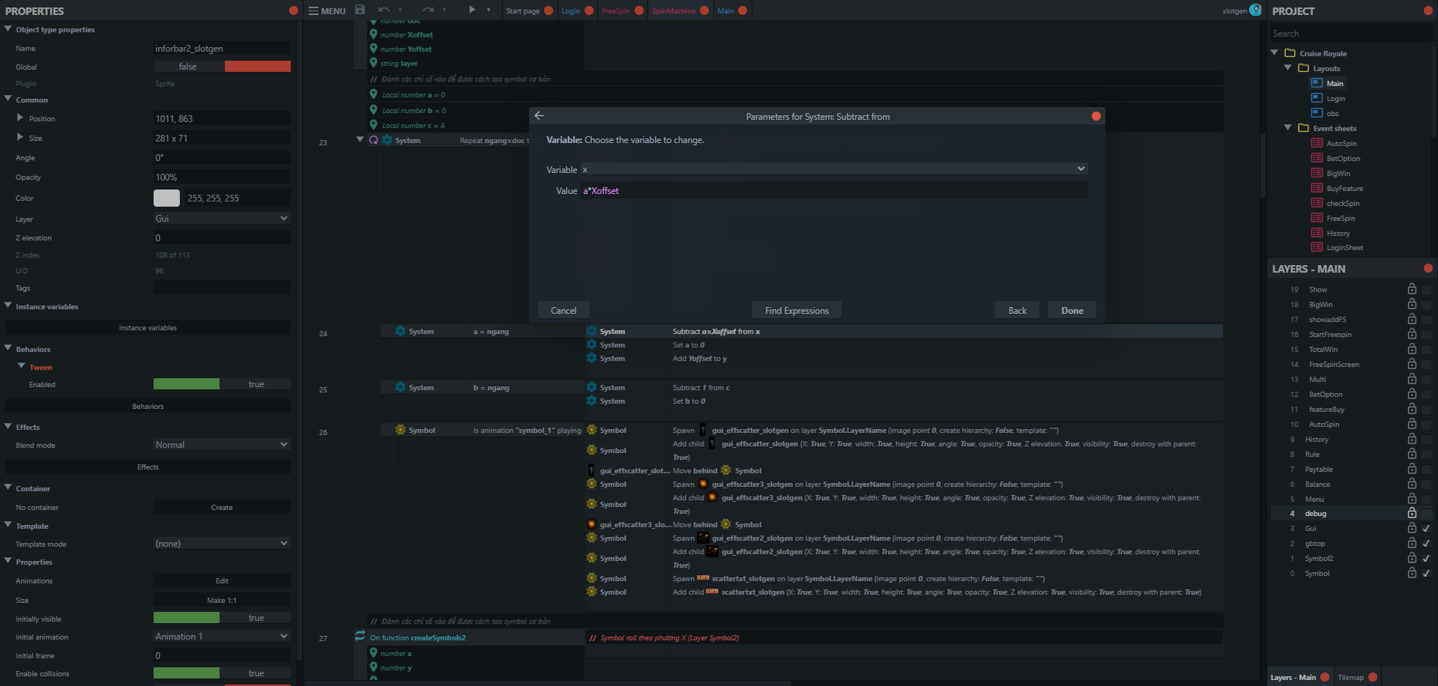1438x686 pixels.
Task: Click lock icon of the Show layer
Action: pyautogui.click(x=1412, y=289)
